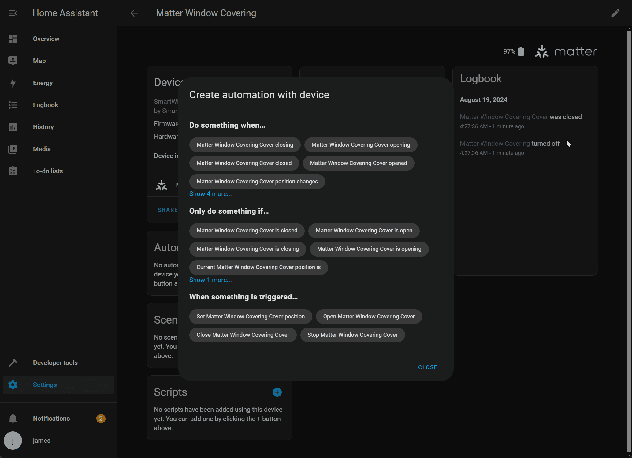Screen dimensions: 632x458
Task: Open the Notifications bell
Action: coord(13,419)
